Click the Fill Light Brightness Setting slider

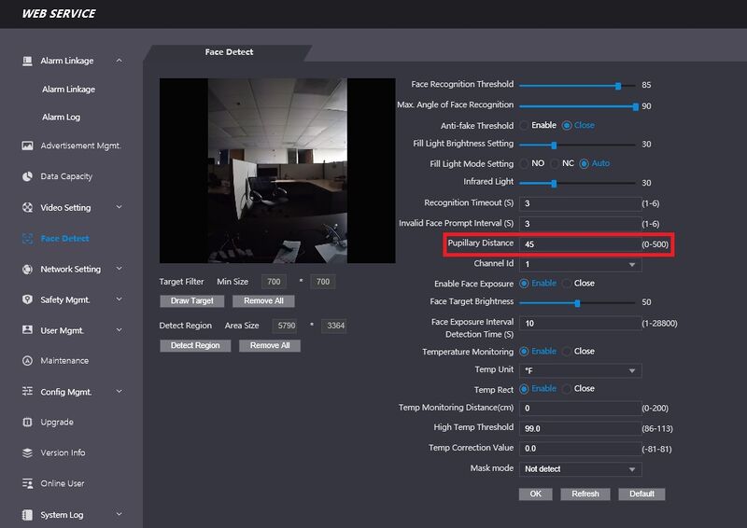tap(577, 145)
